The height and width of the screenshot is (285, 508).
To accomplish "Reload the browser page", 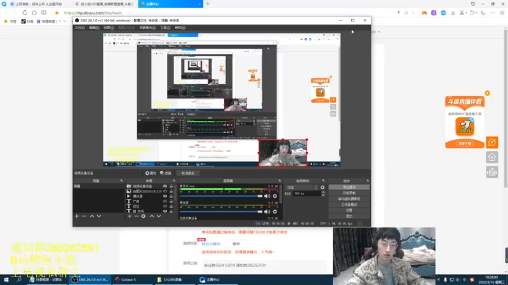I will click(x=25, y=13).
